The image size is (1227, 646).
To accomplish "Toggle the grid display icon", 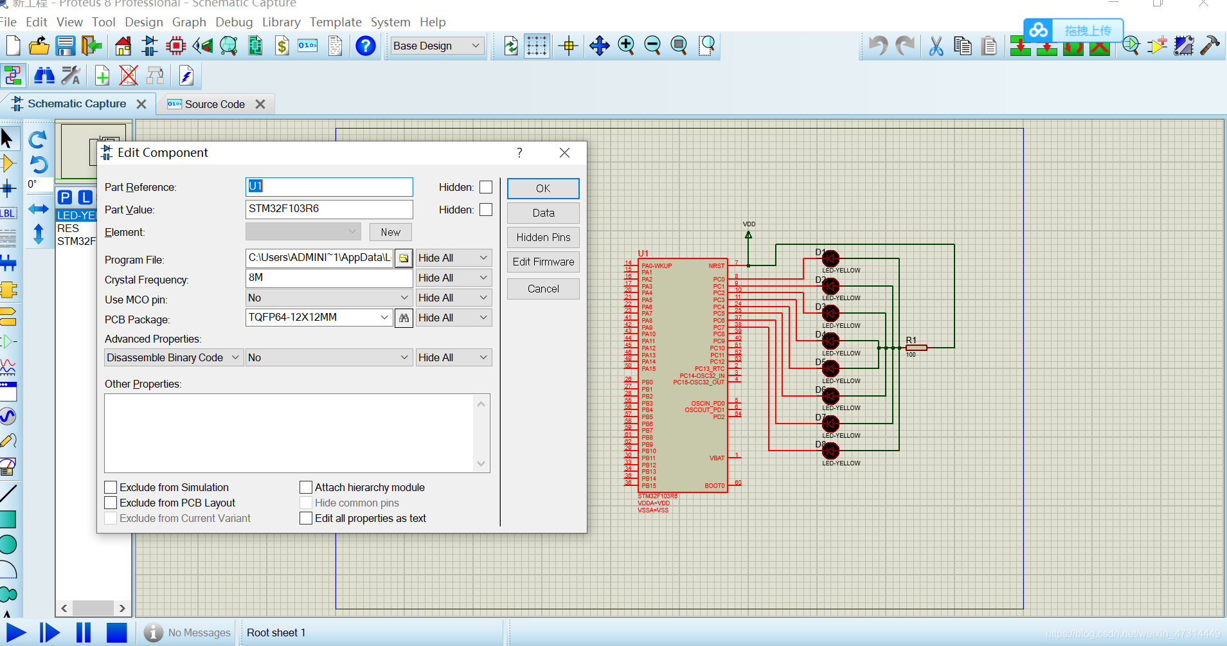I will [x=536, y=46].
